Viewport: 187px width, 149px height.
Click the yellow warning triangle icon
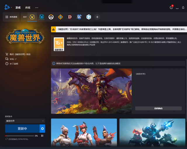pos(53,29)
